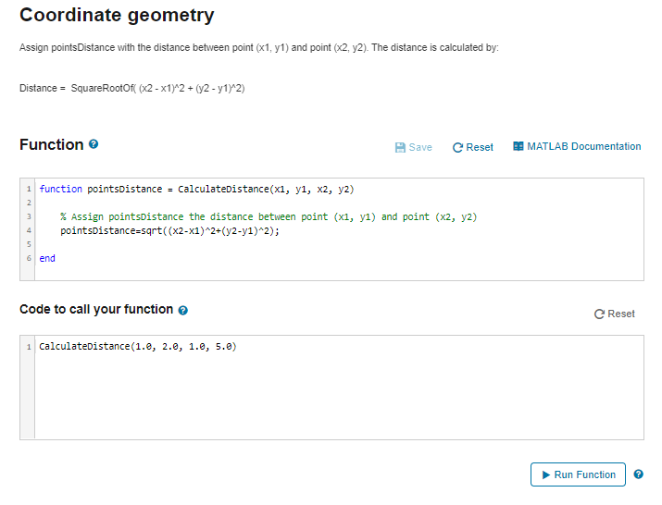Place cursor in the pointsDistance=sqrt code line
Screen dimensions: 662x505
click(169, 231)
